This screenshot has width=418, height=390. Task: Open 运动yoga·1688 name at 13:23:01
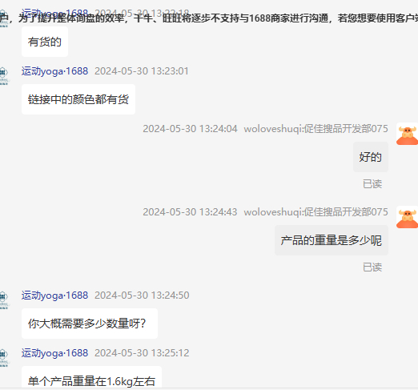54,71
